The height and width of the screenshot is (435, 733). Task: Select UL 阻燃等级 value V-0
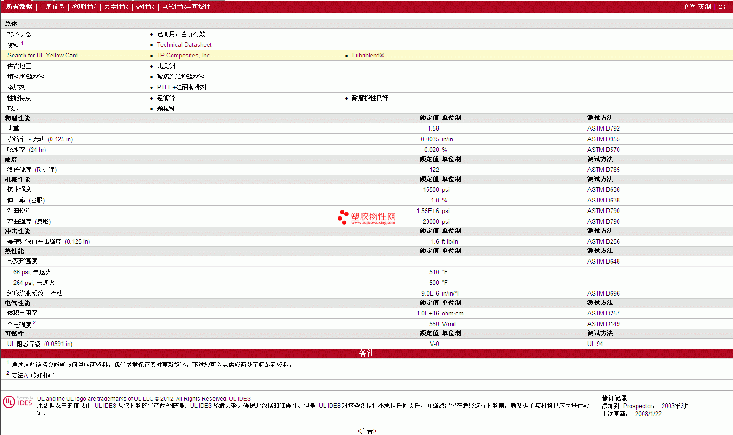pos(434,344)
